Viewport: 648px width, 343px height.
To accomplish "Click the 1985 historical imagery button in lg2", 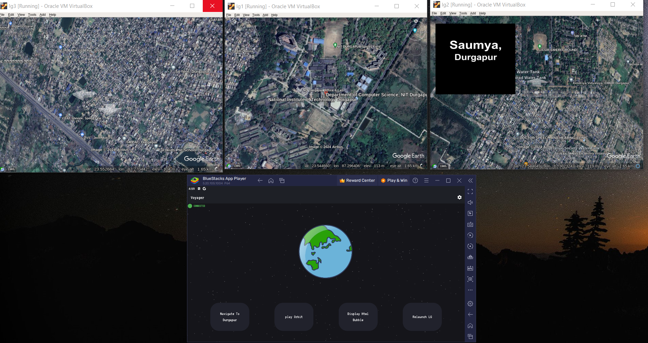I will 443,166.
